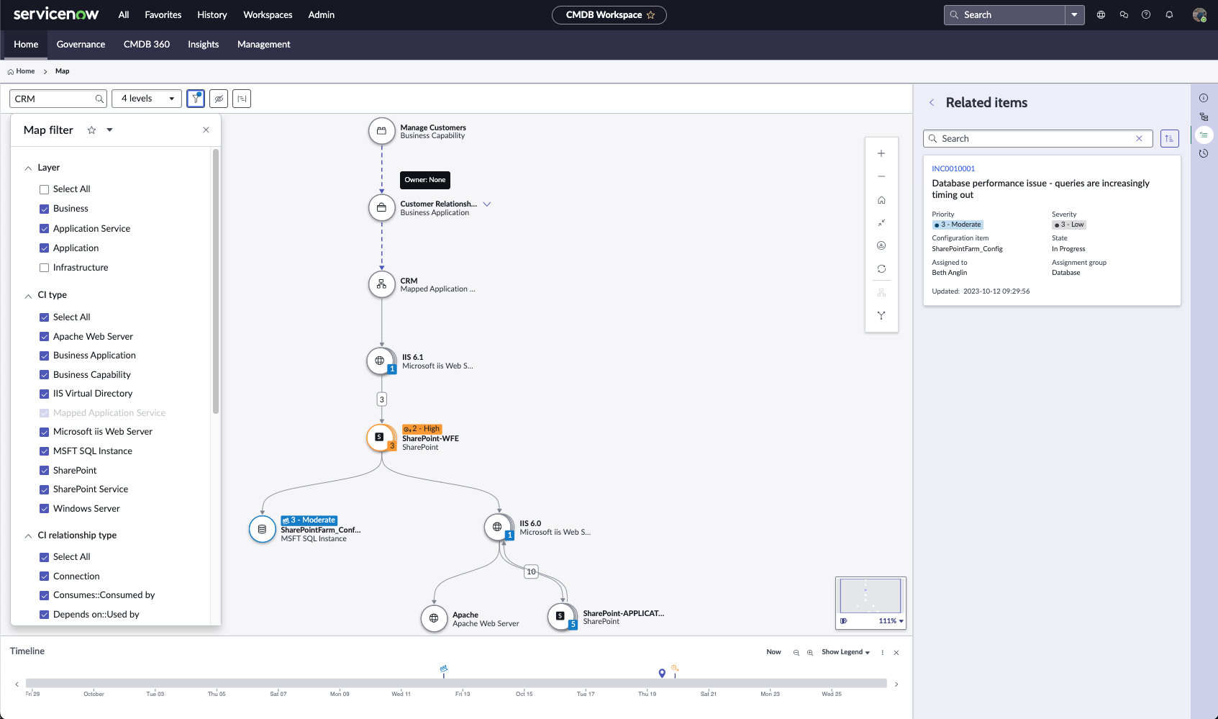The height and width of the screenshot is (719, 1218).
Task: Toggle the Windows Server CI type checkbox
Action: (45, 509)
